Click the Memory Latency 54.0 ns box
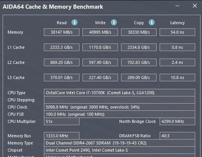 [177, 32]
